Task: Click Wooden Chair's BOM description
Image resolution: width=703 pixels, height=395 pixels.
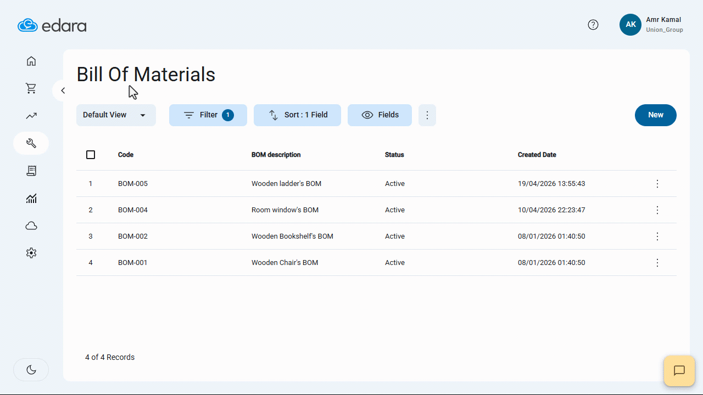Action: pos(284,263)
